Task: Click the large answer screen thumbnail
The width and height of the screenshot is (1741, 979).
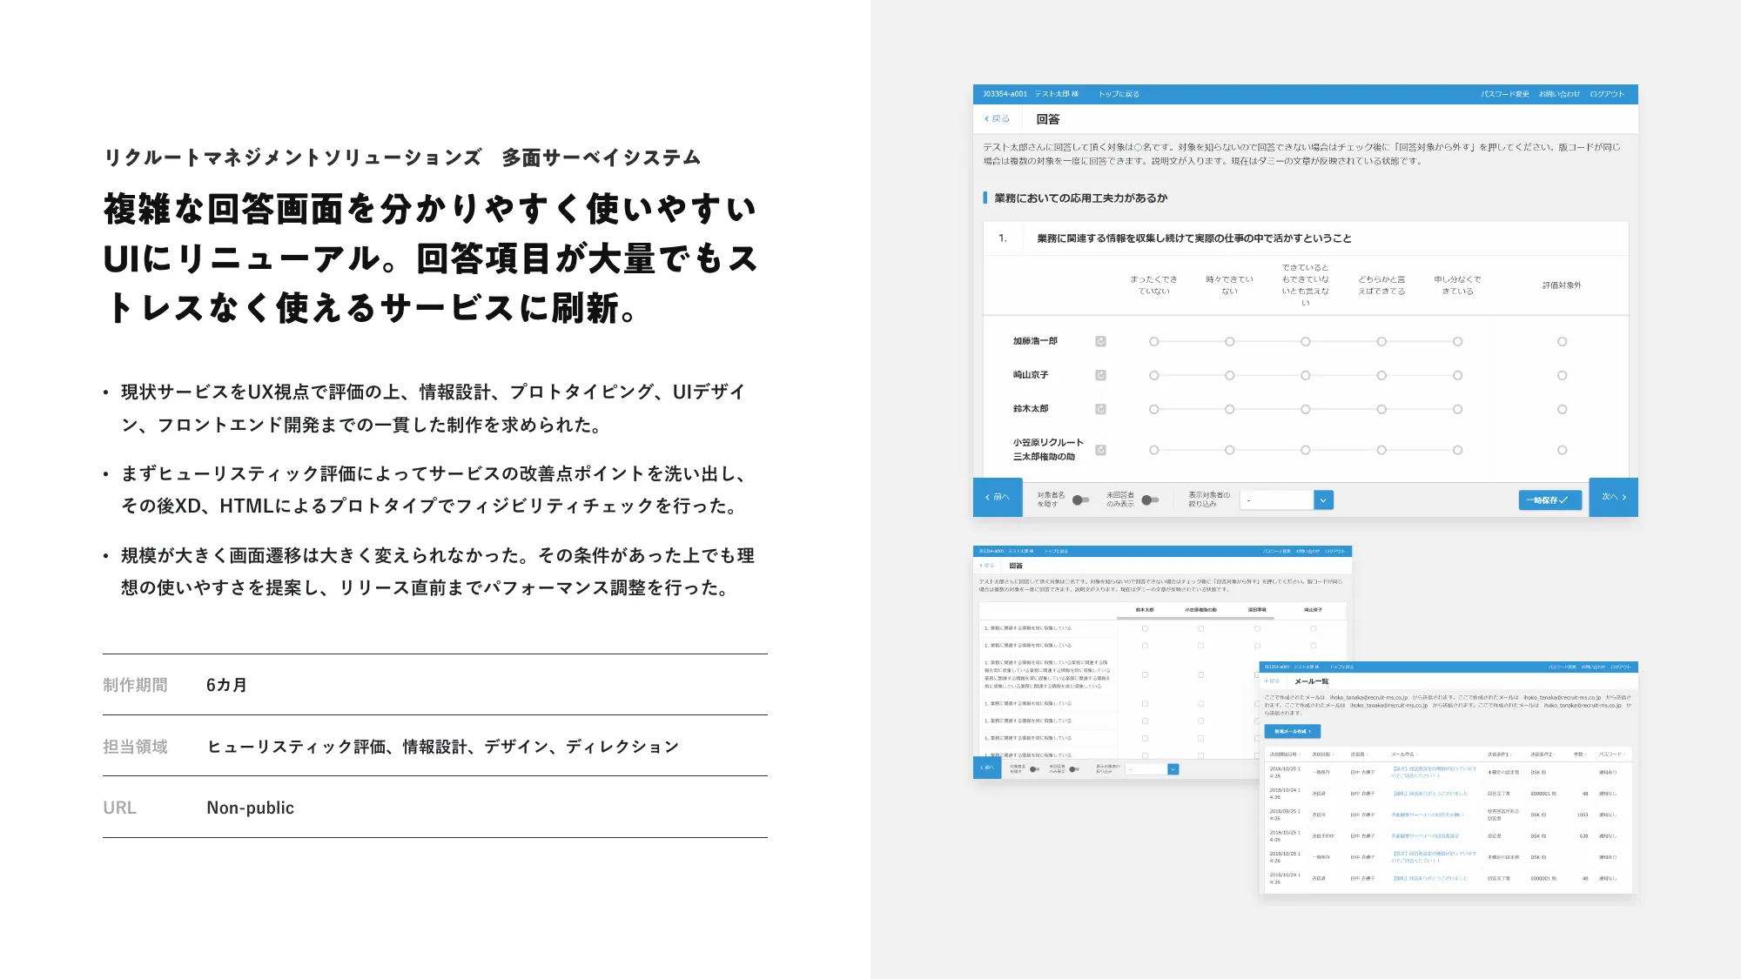Action: tap(1305, 301)
